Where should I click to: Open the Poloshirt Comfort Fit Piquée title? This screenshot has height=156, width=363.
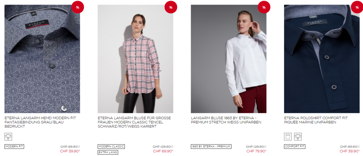[316, 120]
